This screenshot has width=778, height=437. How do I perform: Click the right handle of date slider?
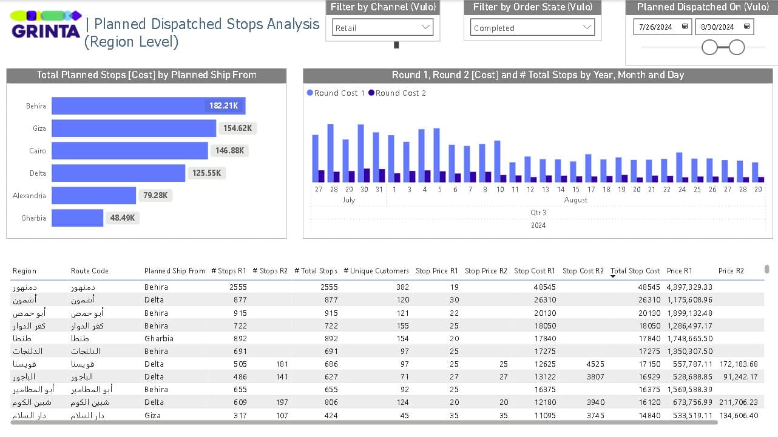737,47
